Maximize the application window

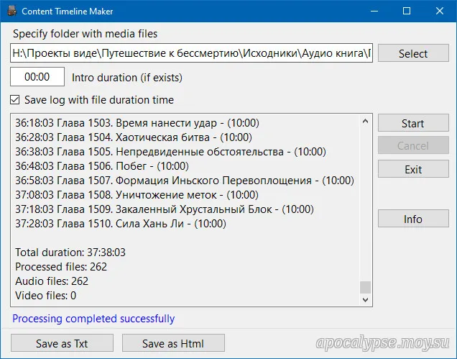click(407, 12)
